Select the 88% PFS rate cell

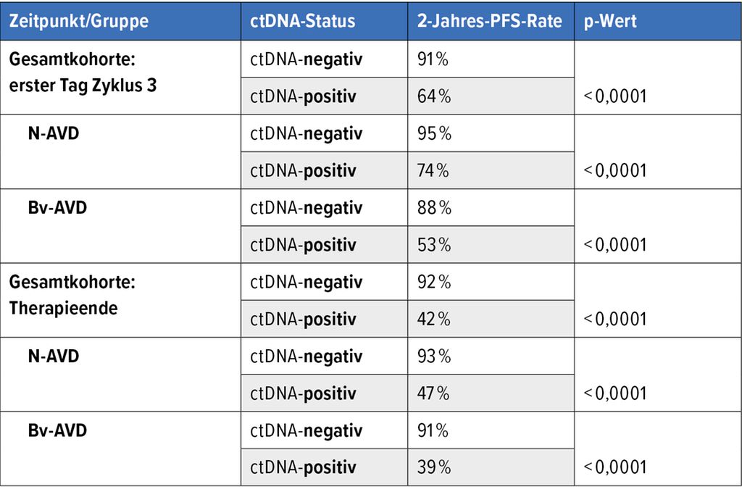click(x=435, y=208)
